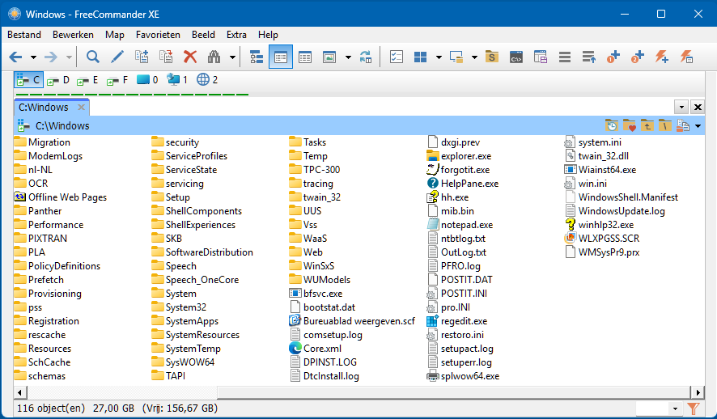The image size is (717, 419).
Task: Click the three horizontal lines icon
Action: (565, 57)
